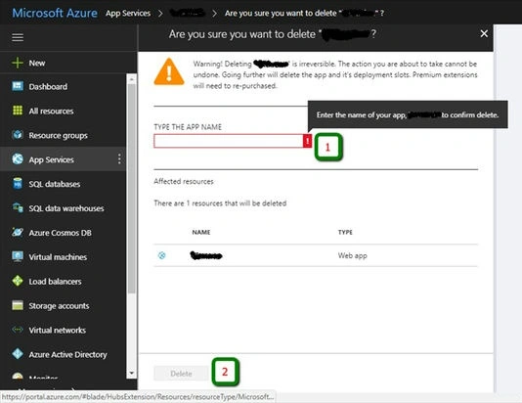522x403 pixels.
Task: Open the hamburger menu icon
Action: [18, 37]
